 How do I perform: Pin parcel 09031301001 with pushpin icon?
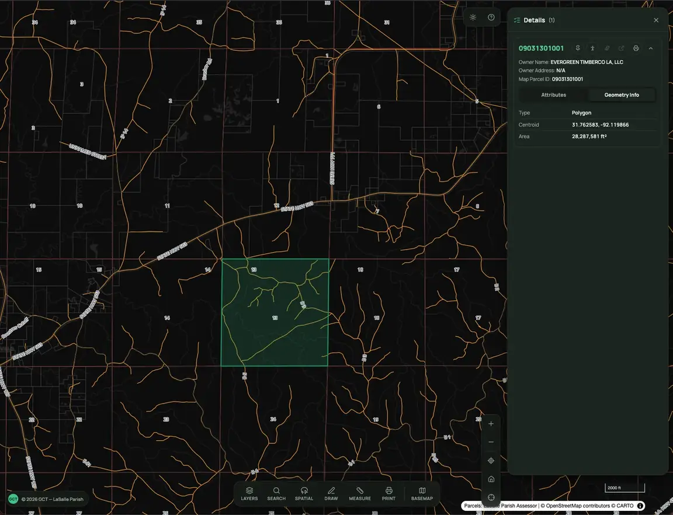[x=578, y=48]
